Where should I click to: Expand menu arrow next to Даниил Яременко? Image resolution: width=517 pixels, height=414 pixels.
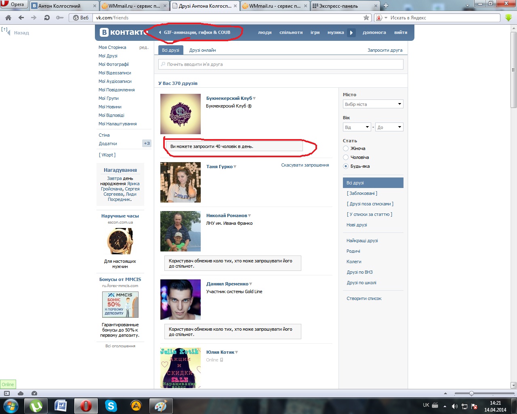251,284
